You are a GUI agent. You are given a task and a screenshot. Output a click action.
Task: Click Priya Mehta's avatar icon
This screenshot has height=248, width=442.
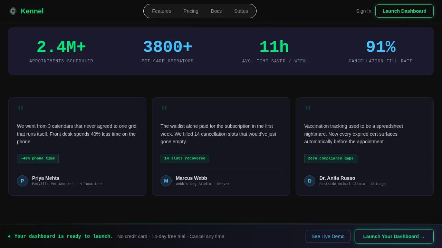22,181
